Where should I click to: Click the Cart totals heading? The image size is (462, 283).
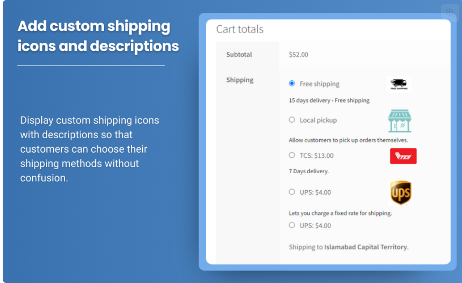coord(240,29)
